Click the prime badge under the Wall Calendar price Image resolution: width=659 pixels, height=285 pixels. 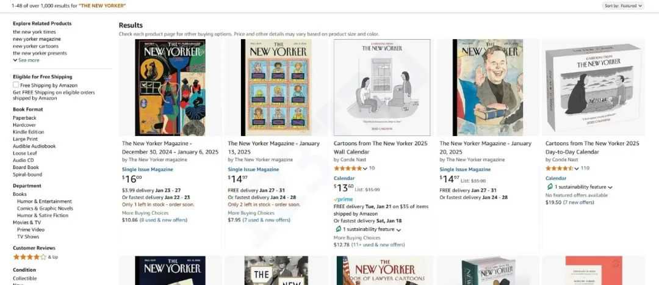point(343,199)
